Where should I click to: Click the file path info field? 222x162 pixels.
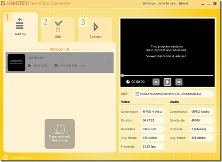click(x=174, y=94)
